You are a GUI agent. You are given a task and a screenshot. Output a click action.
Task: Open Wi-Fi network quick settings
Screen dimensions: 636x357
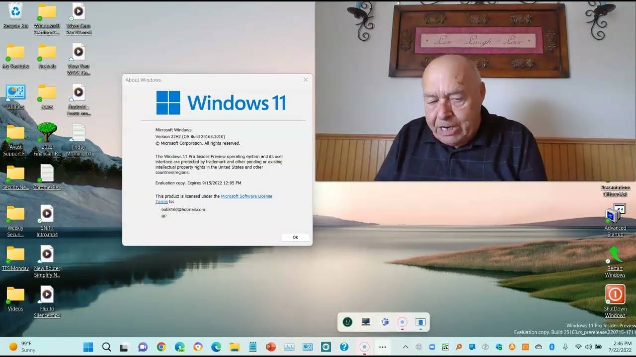click(578, 347)
